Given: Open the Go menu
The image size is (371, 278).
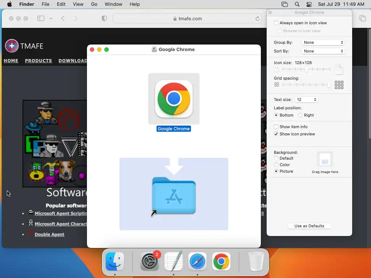Looking at the screenshot, I should point(94,4).
